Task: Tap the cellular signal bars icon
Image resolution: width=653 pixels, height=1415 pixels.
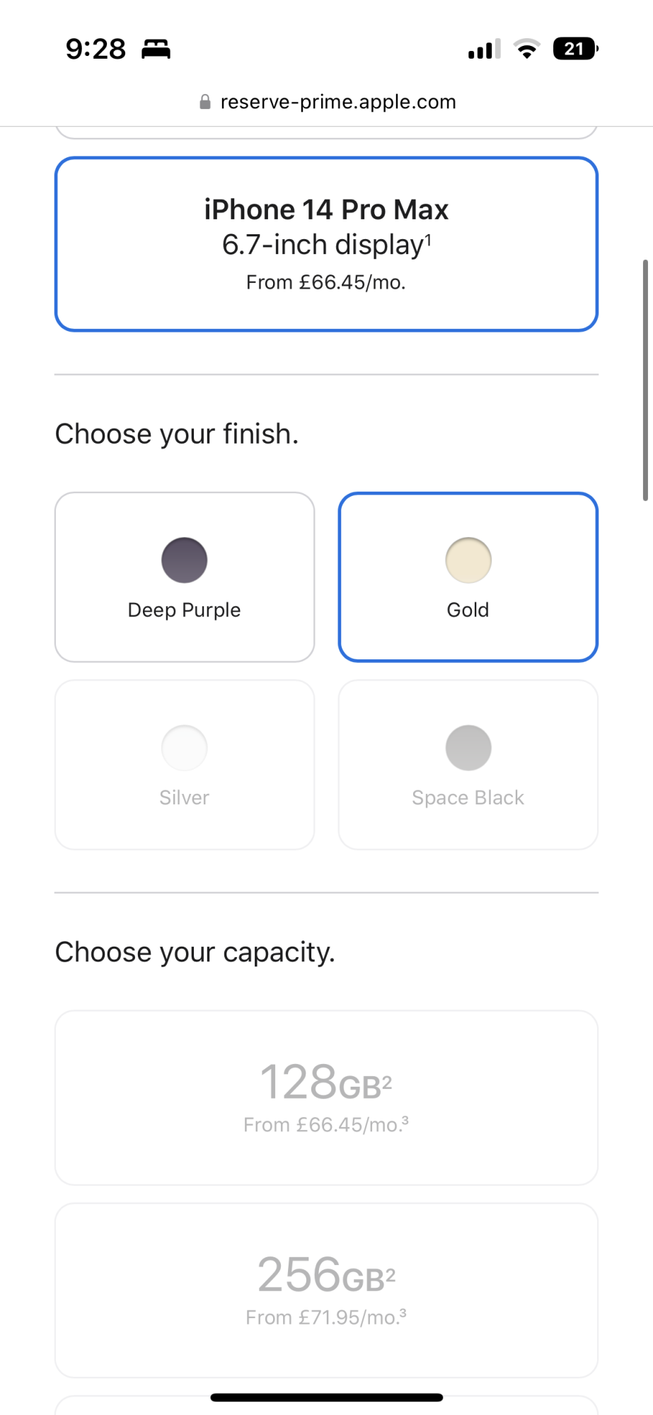Action: click(x=485, y=49)
